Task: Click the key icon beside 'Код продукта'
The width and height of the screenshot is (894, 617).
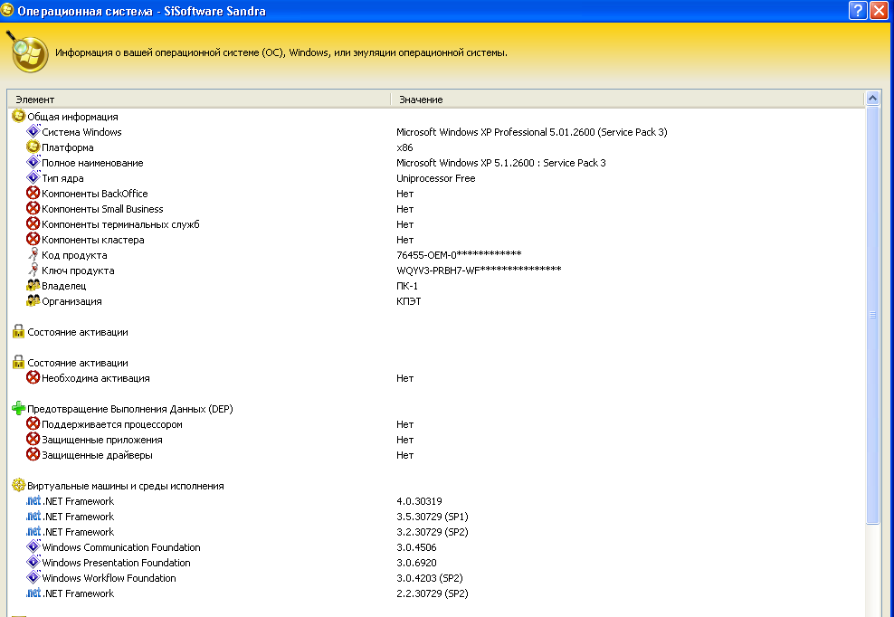Action: [x=33, y=254]
